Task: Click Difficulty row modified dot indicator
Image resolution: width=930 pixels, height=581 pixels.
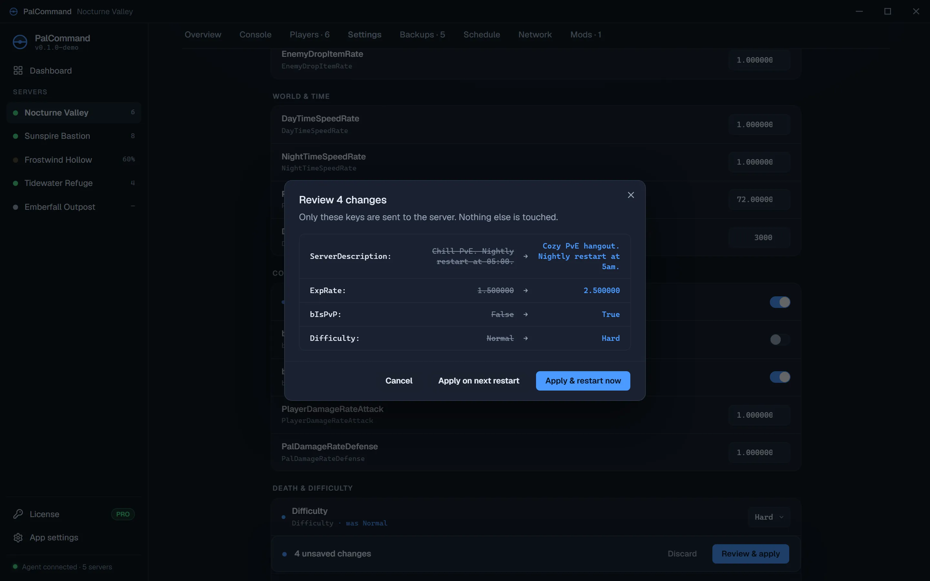Action: 284,517
